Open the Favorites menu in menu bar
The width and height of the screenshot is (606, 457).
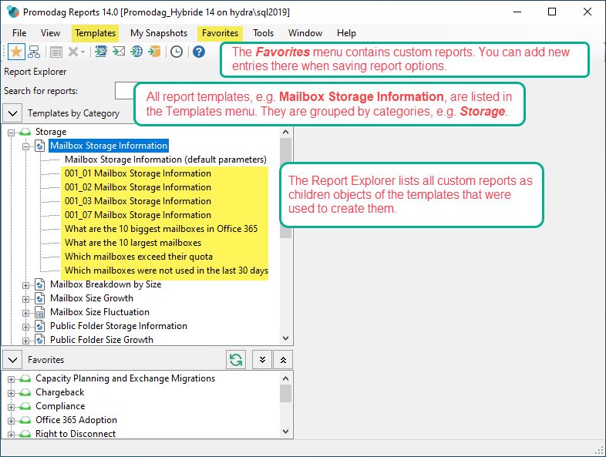pyautogui.click(x=220, y=33)
